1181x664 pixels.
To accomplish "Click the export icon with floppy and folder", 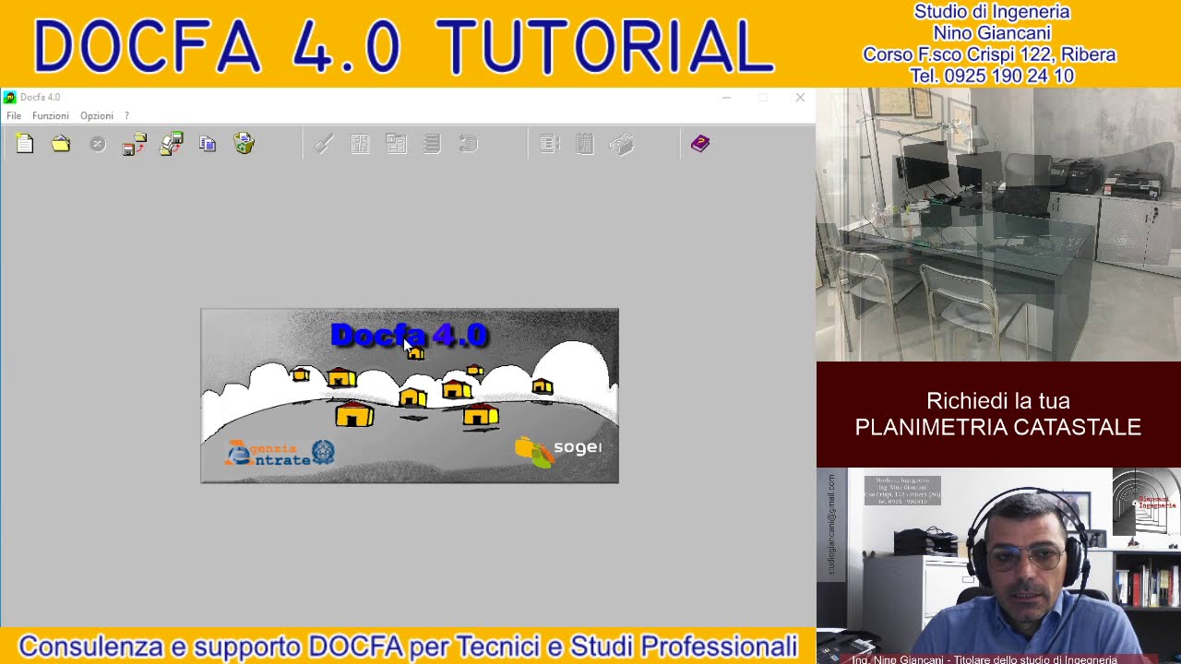I will pos(135,144).
